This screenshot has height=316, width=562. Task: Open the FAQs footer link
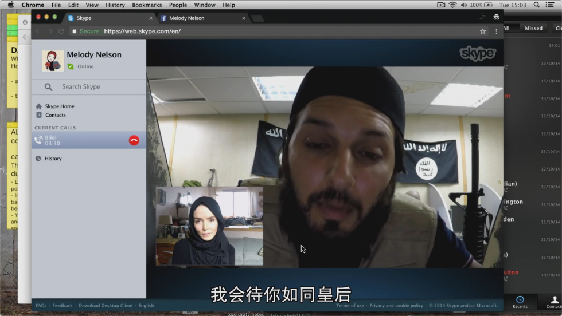(41, 306)
